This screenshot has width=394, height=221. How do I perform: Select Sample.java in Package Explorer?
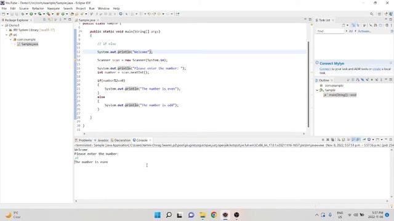[x=28, y=44]
